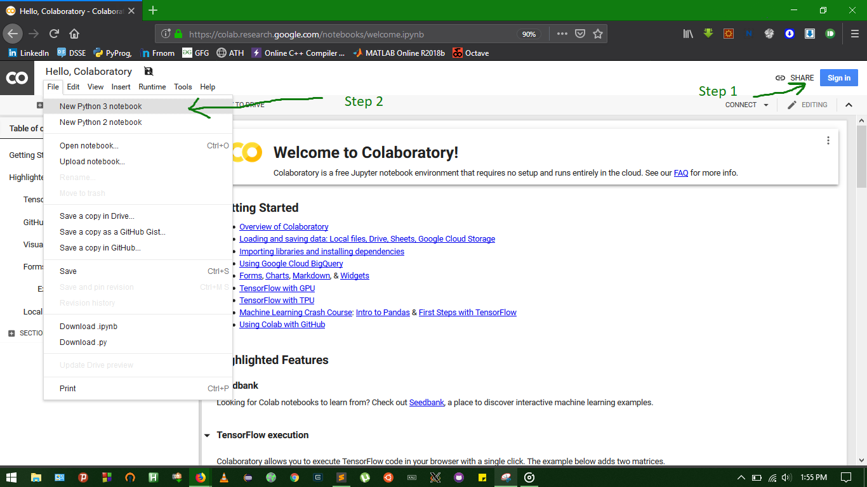Collapse the header with the up chevron
Screen dimensions: 867x487
click(849, 105)
